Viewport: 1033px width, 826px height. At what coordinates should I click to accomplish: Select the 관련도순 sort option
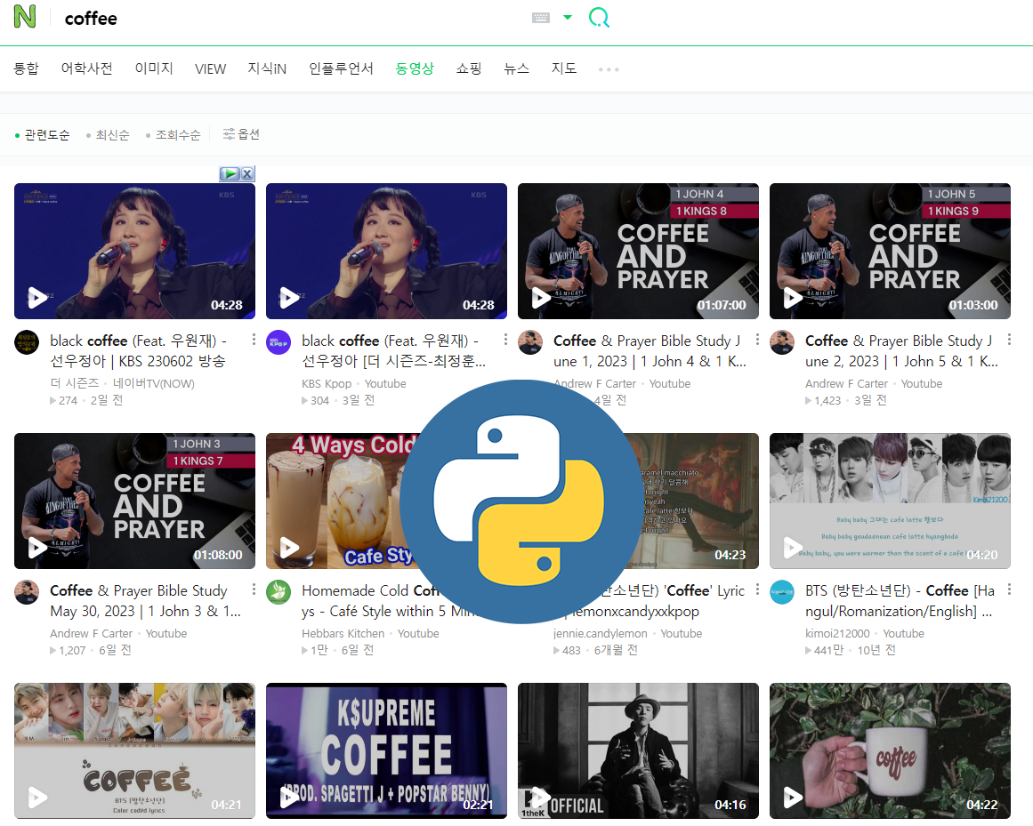pos(46,135)
